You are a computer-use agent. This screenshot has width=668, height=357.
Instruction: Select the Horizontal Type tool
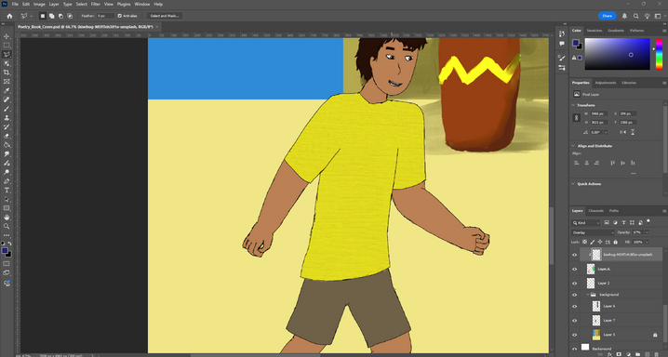coord(7,191)
